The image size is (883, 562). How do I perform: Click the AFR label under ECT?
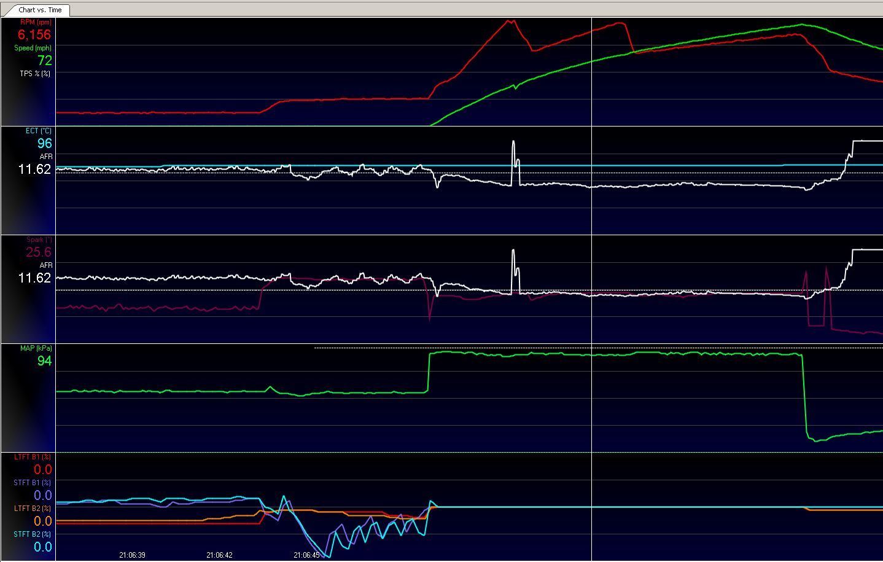[x=45, y=157]
